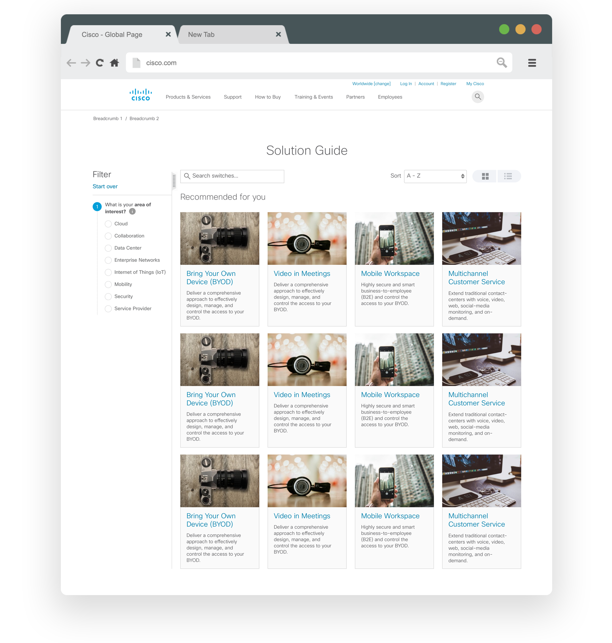Reload the page with the refresh icon
This screenshot has width=612, height=643.
[100, 63]
